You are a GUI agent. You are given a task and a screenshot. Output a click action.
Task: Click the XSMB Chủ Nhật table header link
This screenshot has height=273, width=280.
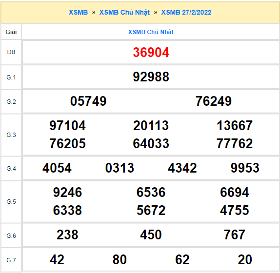point(151,32)
